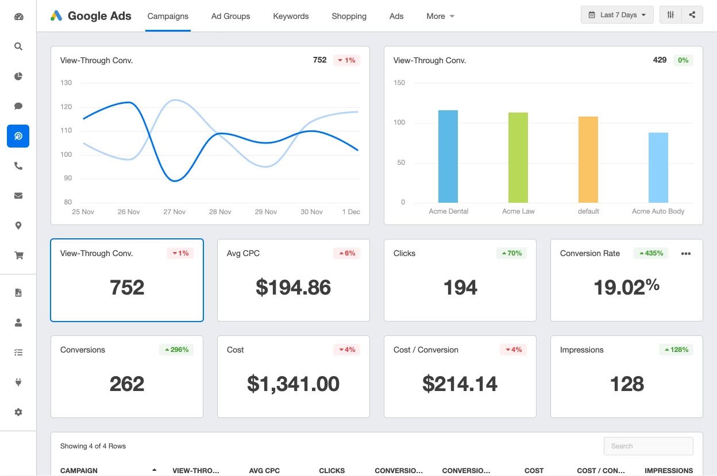Click the table Search input field
Viewport: 717px width, 476px height.
[648, 446]
